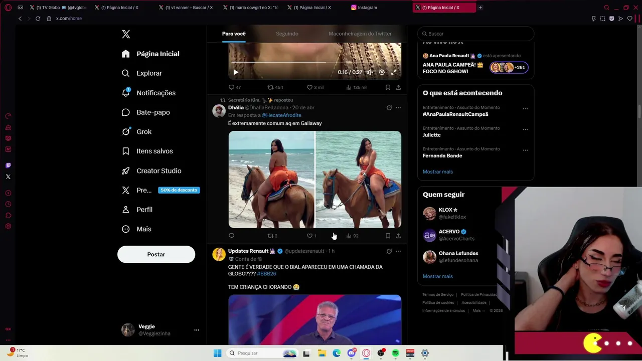Open Dhália's profile avatar
Screen dimensions: 642x361
[x=219, y=111]
